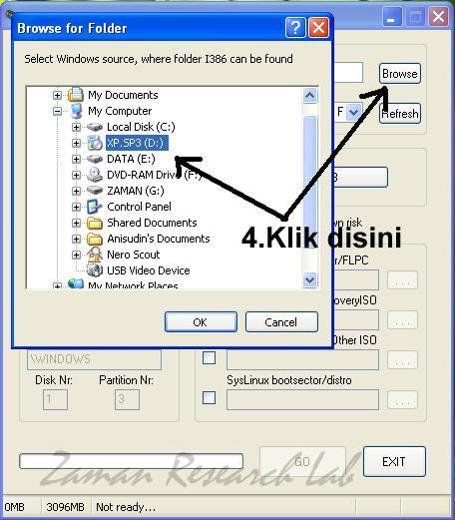Click the XP.SP3 (D:) disc icon

[95, 143]
